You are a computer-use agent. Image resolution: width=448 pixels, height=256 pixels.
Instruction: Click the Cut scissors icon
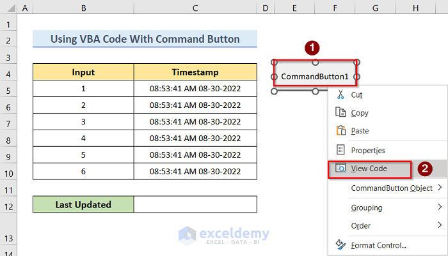coord(340,94)
